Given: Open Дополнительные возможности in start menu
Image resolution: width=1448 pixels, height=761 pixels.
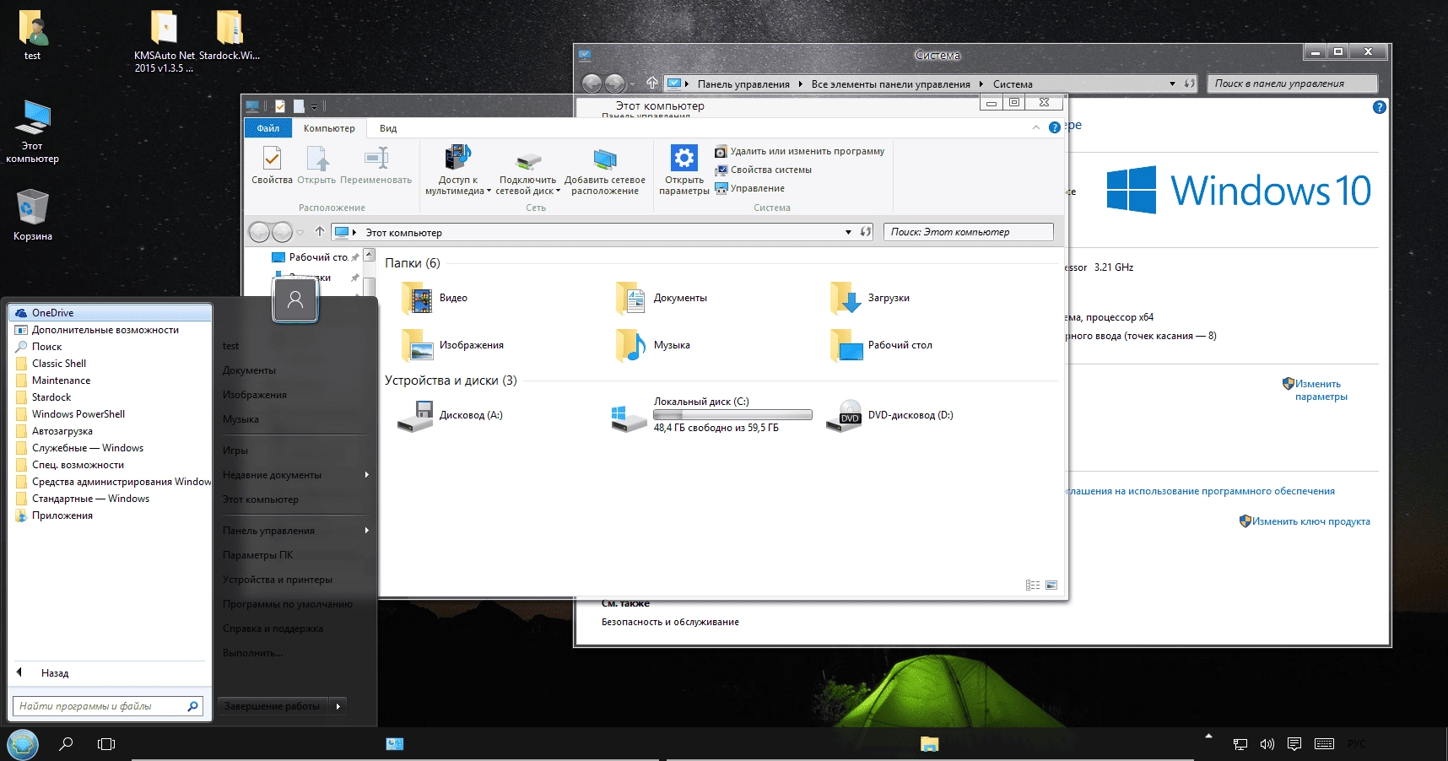Looking at the screenshot, I should coord(110,330).
